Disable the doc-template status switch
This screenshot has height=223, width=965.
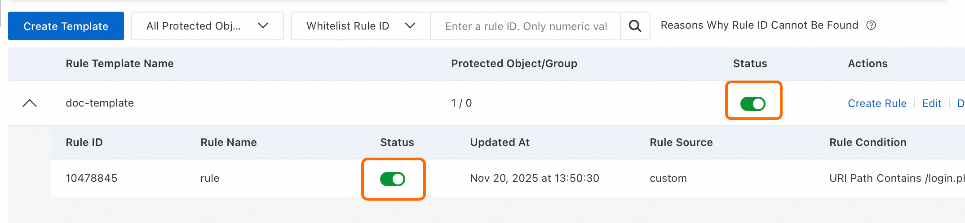(753, 104)
